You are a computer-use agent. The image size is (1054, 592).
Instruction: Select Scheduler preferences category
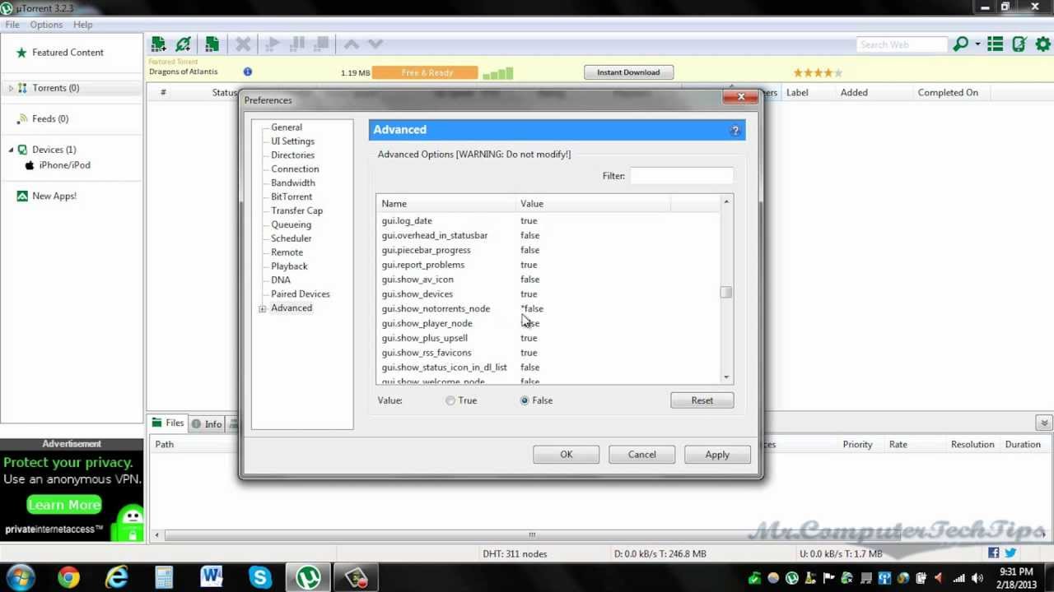pos(291,238)
